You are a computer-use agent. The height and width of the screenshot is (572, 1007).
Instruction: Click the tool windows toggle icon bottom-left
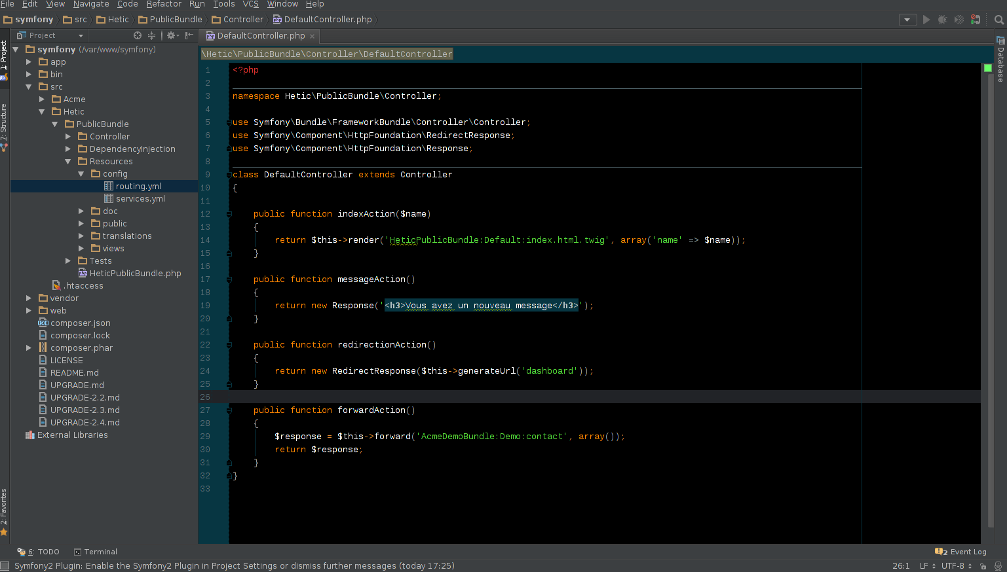[x=5, y=565]
